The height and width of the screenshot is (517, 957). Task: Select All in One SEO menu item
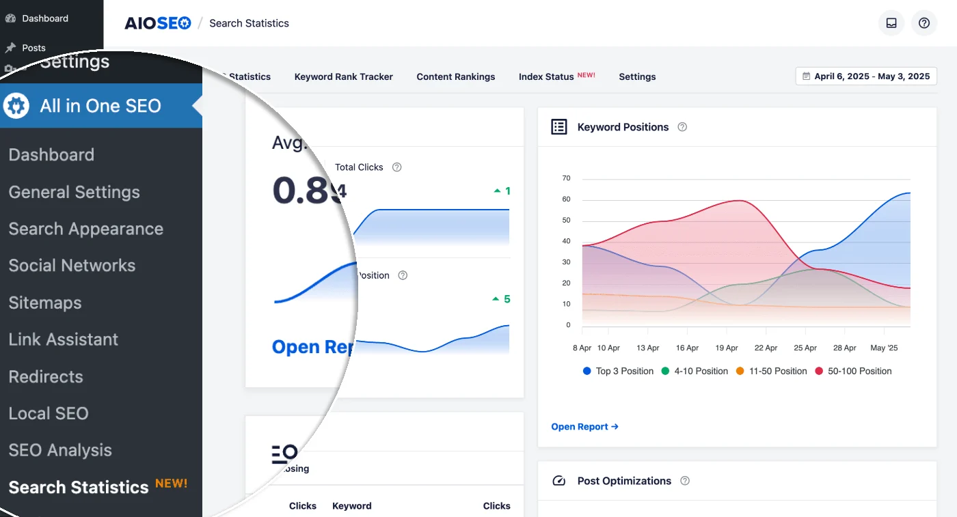pos(101,106)
